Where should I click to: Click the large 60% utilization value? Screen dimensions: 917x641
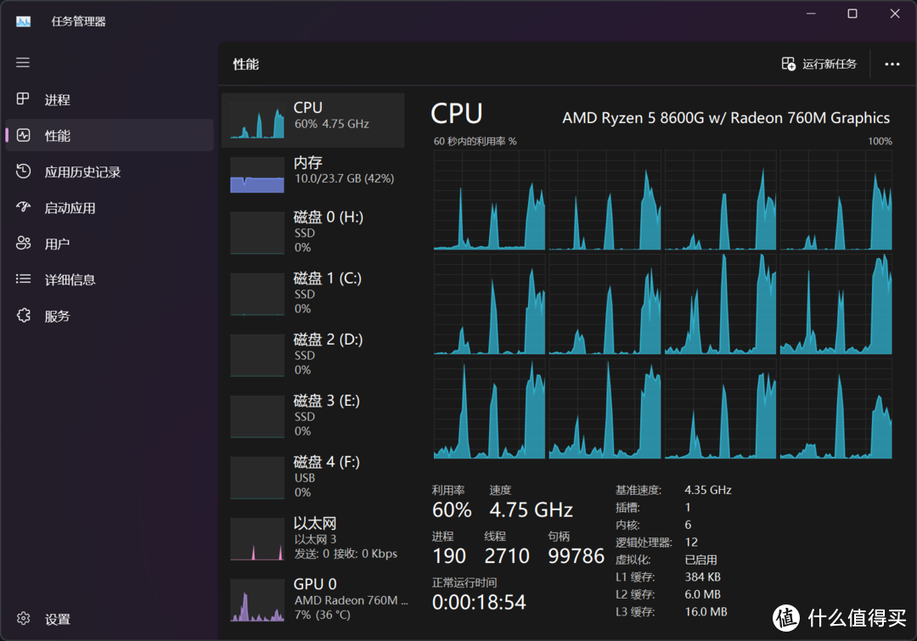tap(452, 510)
